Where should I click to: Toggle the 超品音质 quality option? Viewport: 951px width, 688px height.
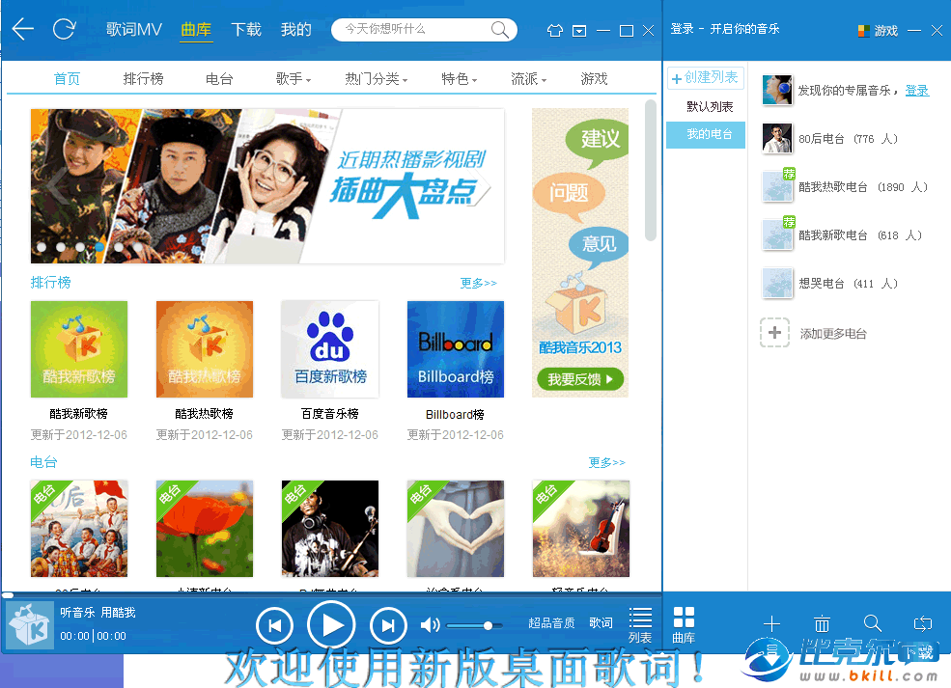tap(551, 622)
